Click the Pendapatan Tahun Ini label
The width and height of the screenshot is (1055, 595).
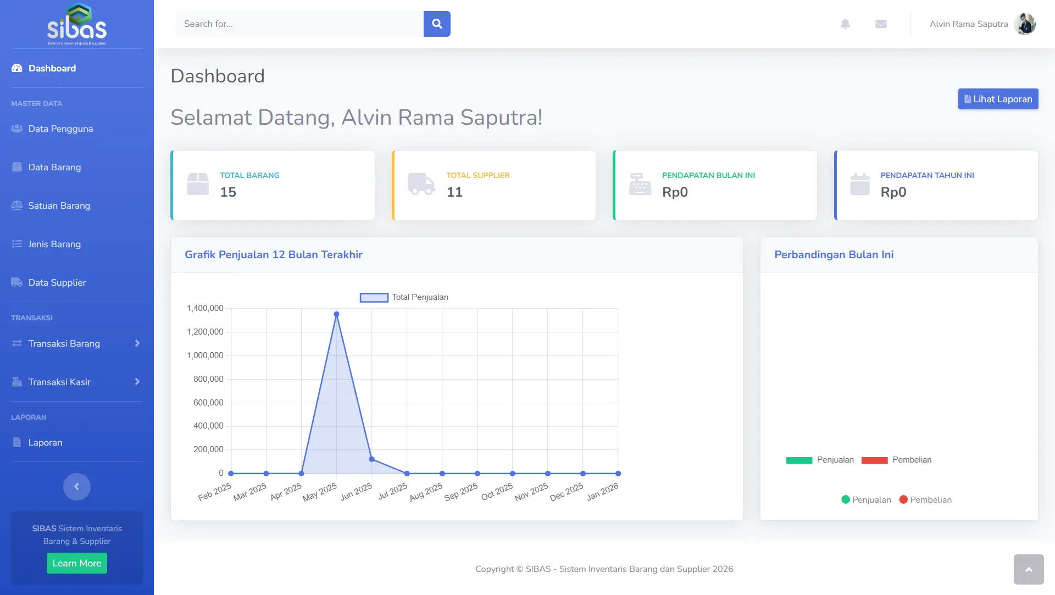pos(927,175)
